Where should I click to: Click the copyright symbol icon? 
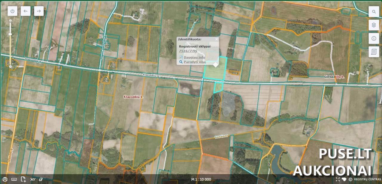350,179
